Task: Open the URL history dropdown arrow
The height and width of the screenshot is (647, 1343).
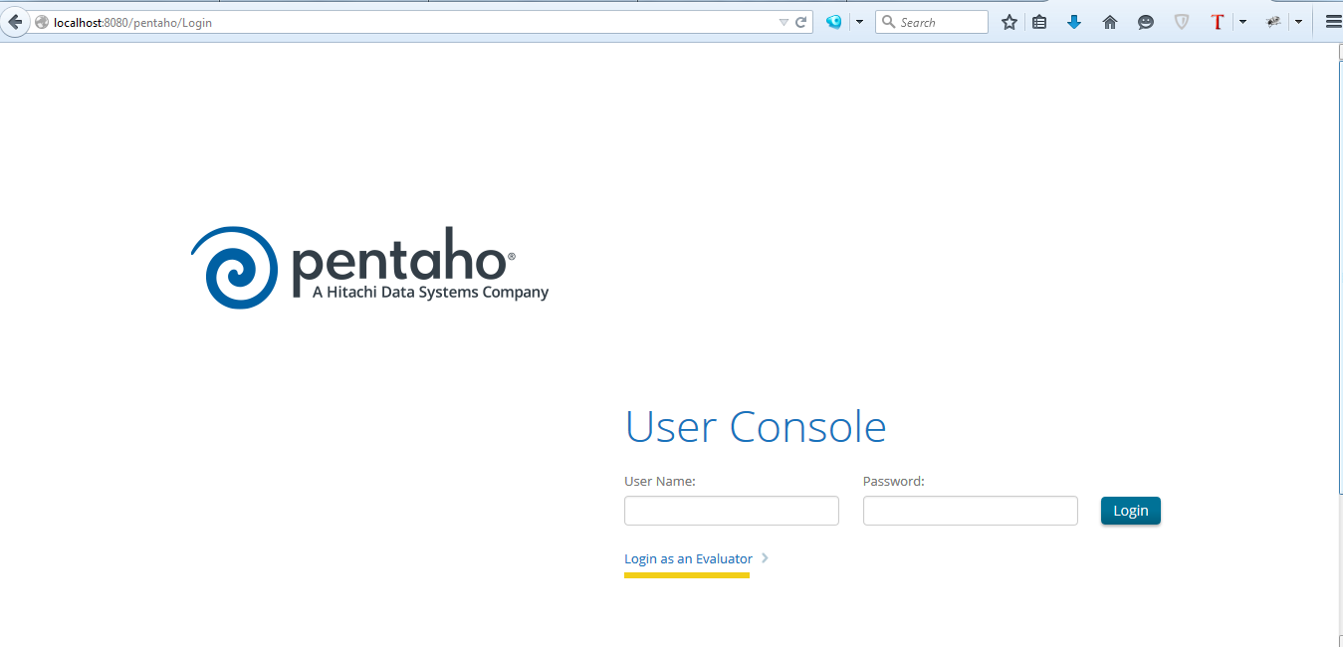Action: 783,22
